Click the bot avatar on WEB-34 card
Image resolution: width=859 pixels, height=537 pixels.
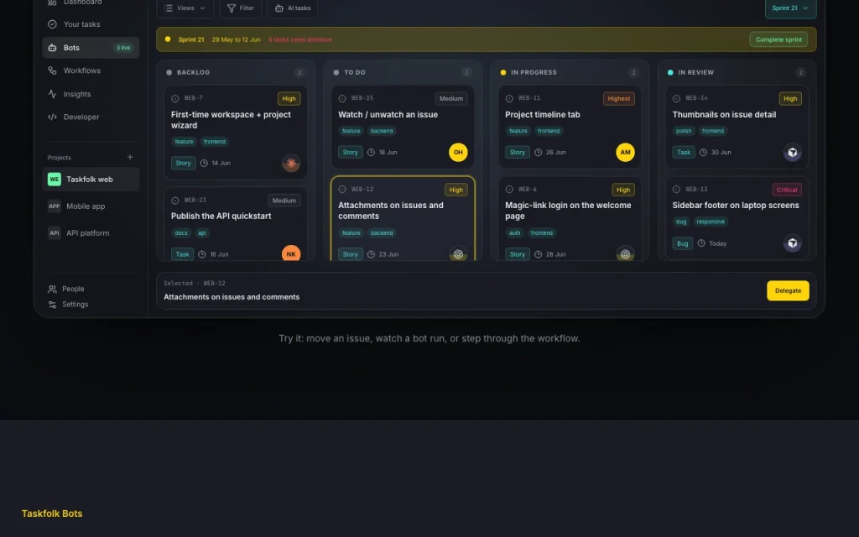792,153
